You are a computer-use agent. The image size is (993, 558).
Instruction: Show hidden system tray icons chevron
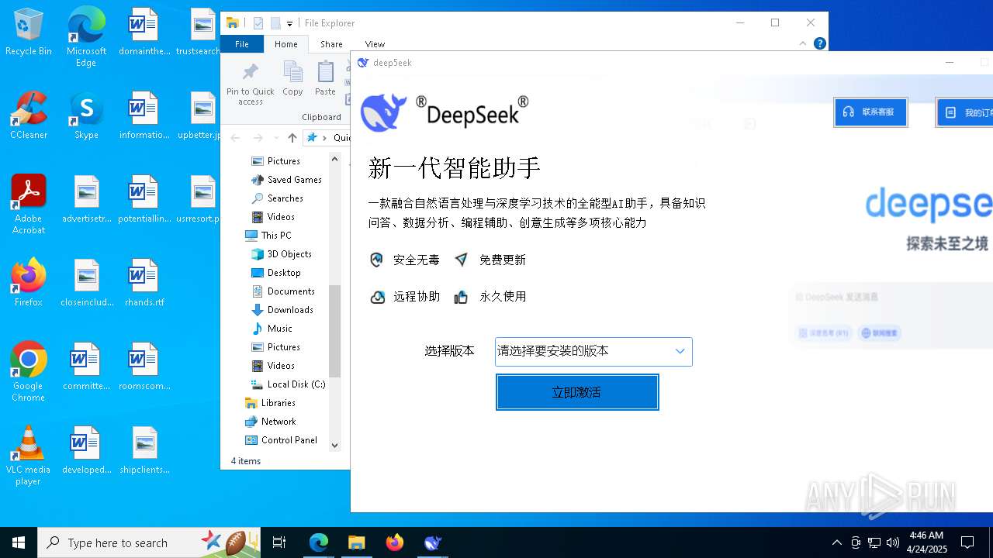(x=836, y=542)
